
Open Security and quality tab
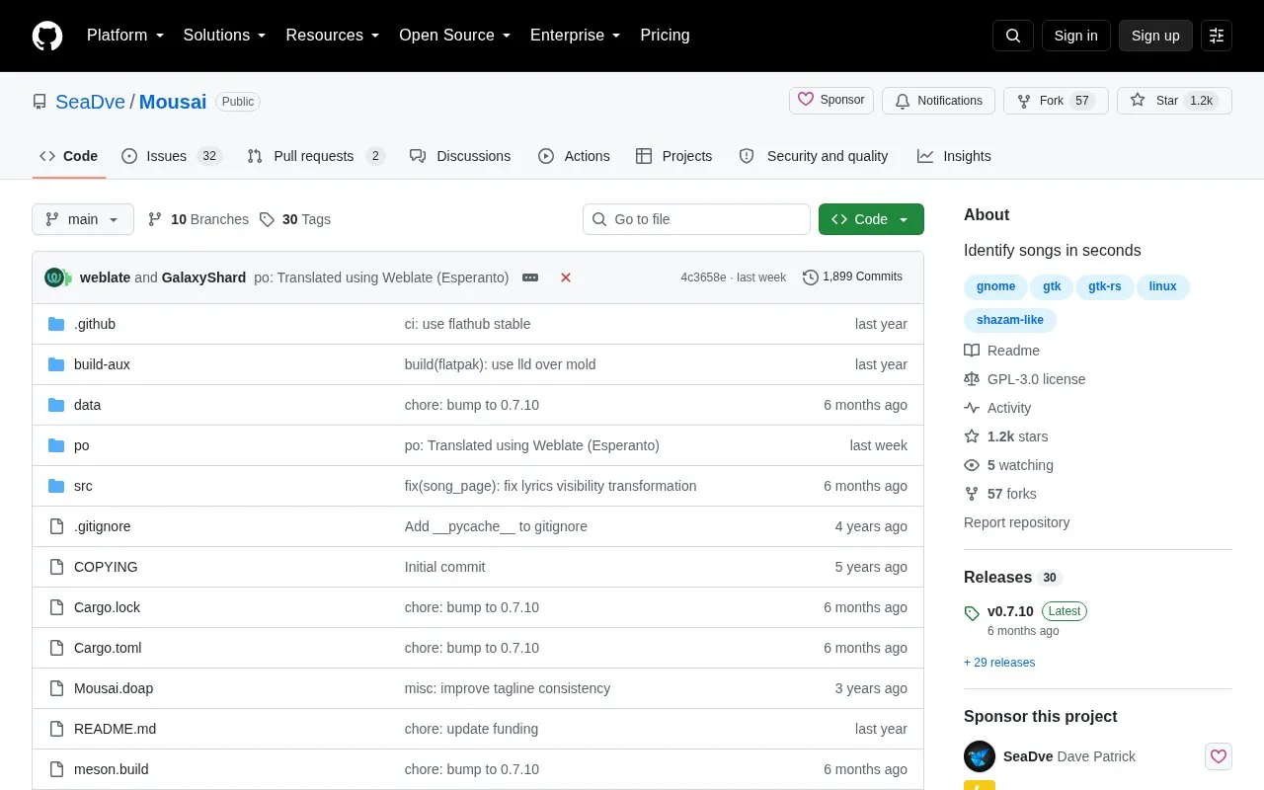click(814, 156)
